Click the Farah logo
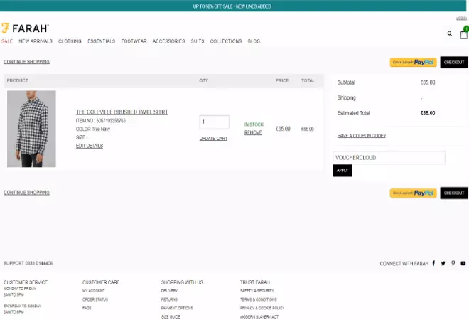The width and height of the screenshot is (469, 320). pyautogui.click(x=25, y=28)
